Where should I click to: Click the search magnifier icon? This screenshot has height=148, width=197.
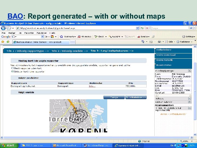pos(191,28)
